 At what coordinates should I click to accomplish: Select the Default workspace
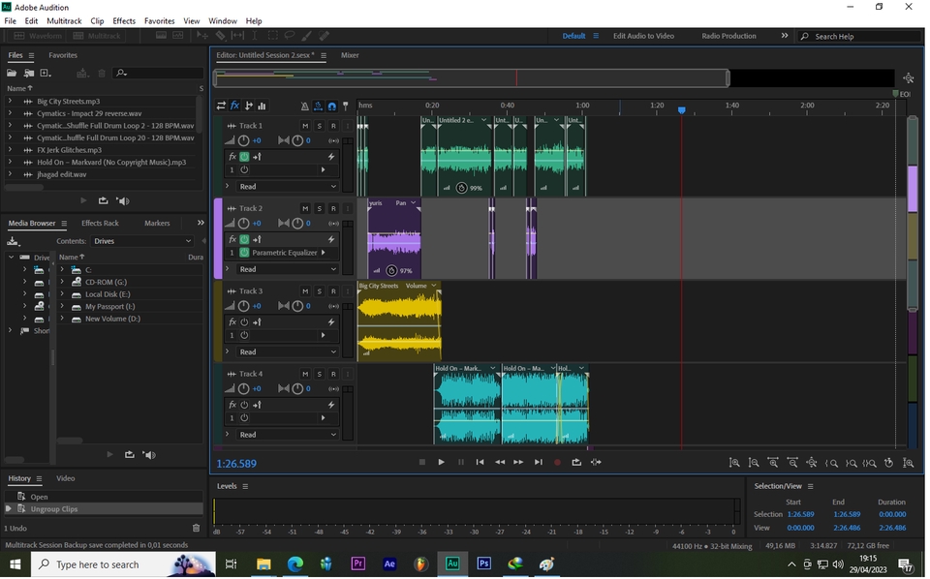tap(573, 36)
